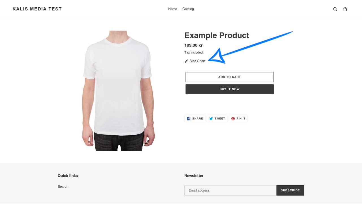This screenshot has width=362, height=204.
Task: Click the ruler icon beside Size Chart
Action: tap(186, 61)
